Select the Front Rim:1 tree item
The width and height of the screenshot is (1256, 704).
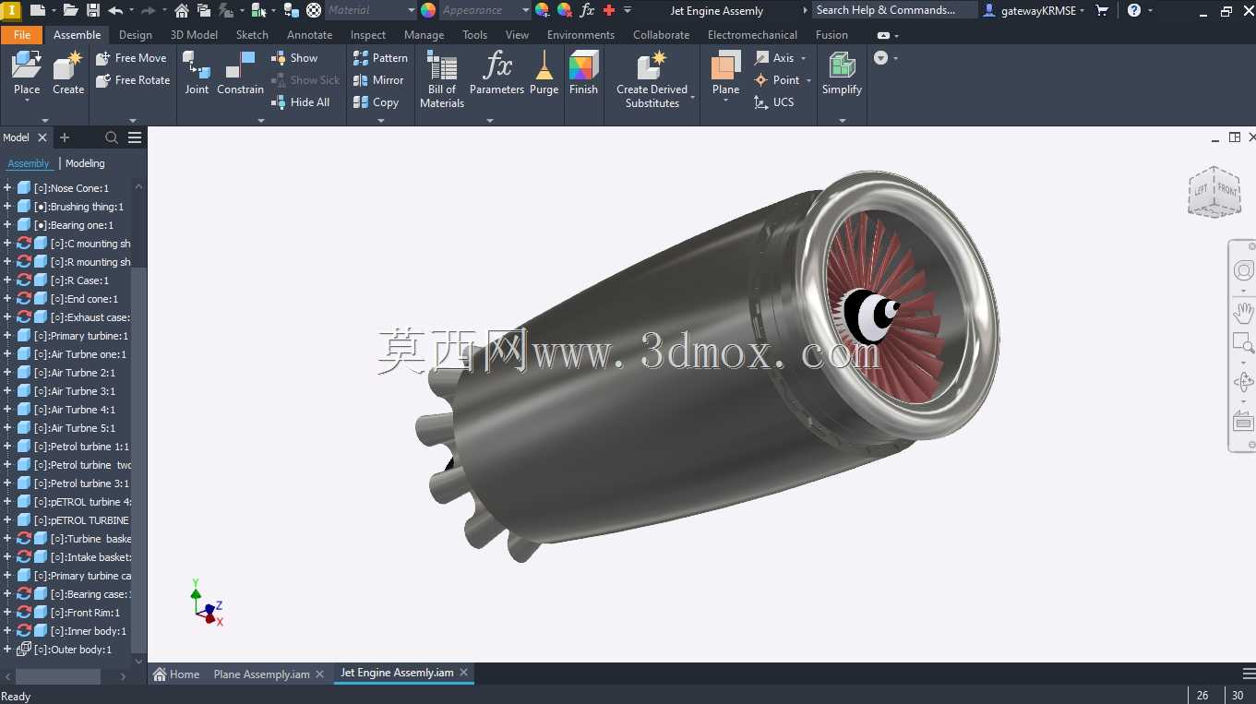pyautogui.click(x=85, y=612)
